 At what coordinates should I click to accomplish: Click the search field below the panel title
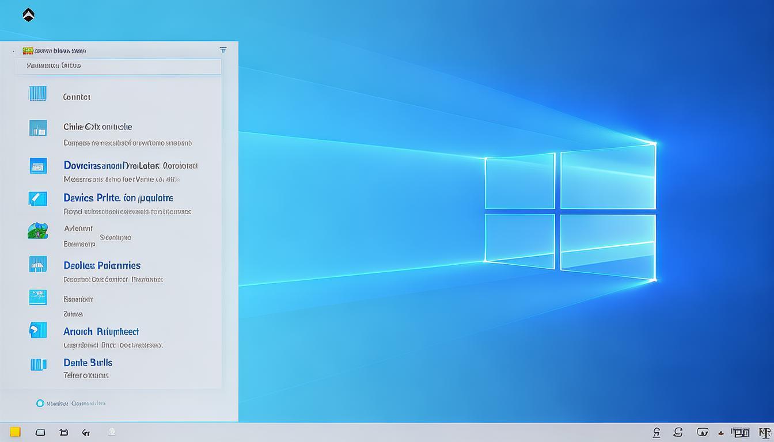[118, 66]
